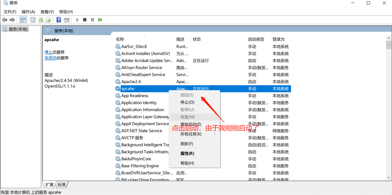The height and width of the screenshot is (195, 392).
Task: Pick the gear icon of AntiCheatExpert Service
Action: pos(118,75)
